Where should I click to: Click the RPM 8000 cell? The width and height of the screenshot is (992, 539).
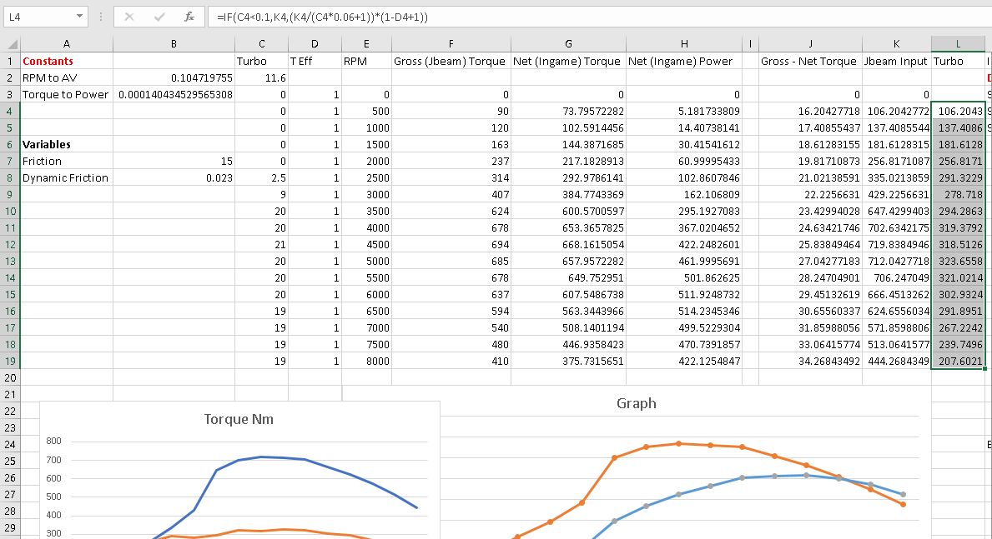point(366,362)
